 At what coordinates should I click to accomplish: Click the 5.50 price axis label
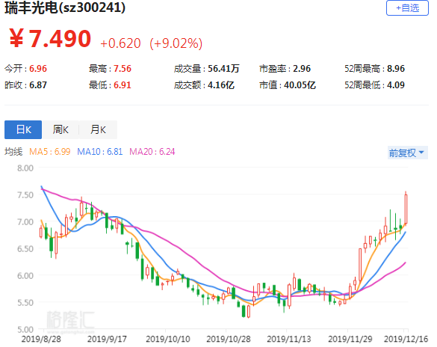click(25, 303)
